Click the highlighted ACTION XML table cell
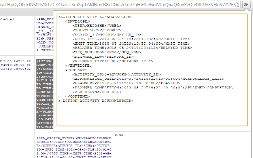 tap(45, 94)
